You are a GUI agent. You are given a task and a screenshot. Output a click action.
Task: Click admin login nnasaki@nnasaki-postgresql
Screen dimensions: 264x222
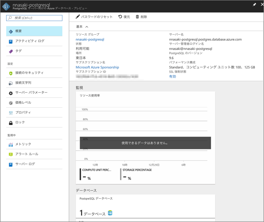[x=191, y=49]
